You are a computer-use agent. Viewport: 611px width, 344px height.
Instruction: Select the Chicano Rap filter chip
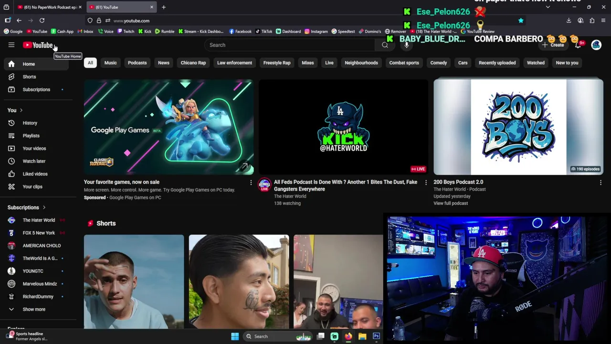(x=193, y=63)
